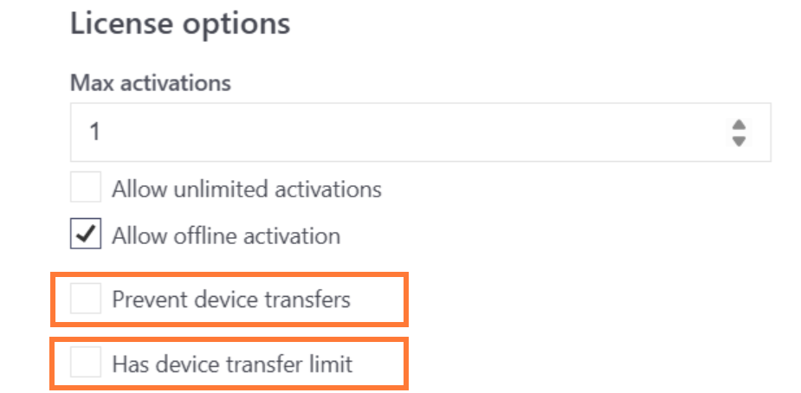The image size is (801, 393).
Task: Click the "Has device transfer limit" label
Action: 232,364
